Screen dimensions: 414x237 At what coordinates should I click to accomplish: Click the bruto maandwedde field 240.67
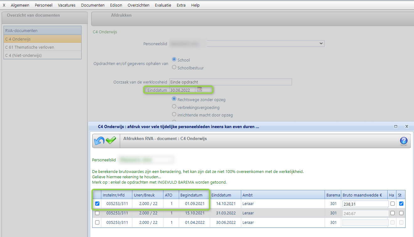(x=365, y=213)
